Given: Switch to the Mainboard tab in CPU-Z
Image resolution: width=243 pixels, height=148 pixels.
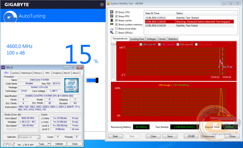Looking at the screenshot, I should (27, 73).
